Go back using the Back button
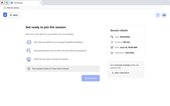 14,15
